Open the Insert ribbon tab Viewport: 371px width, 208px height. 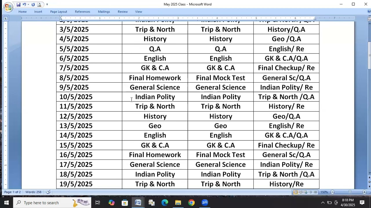coord(38,12)
